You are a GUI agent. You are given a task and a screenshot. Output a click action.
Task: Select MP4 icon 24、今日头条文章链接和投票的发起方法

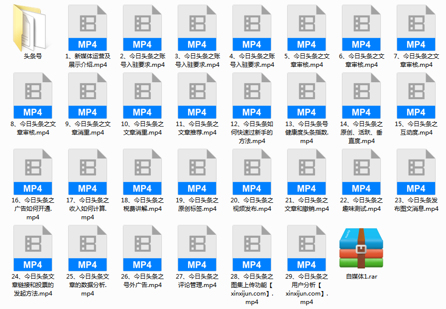[x=32, y=248]
